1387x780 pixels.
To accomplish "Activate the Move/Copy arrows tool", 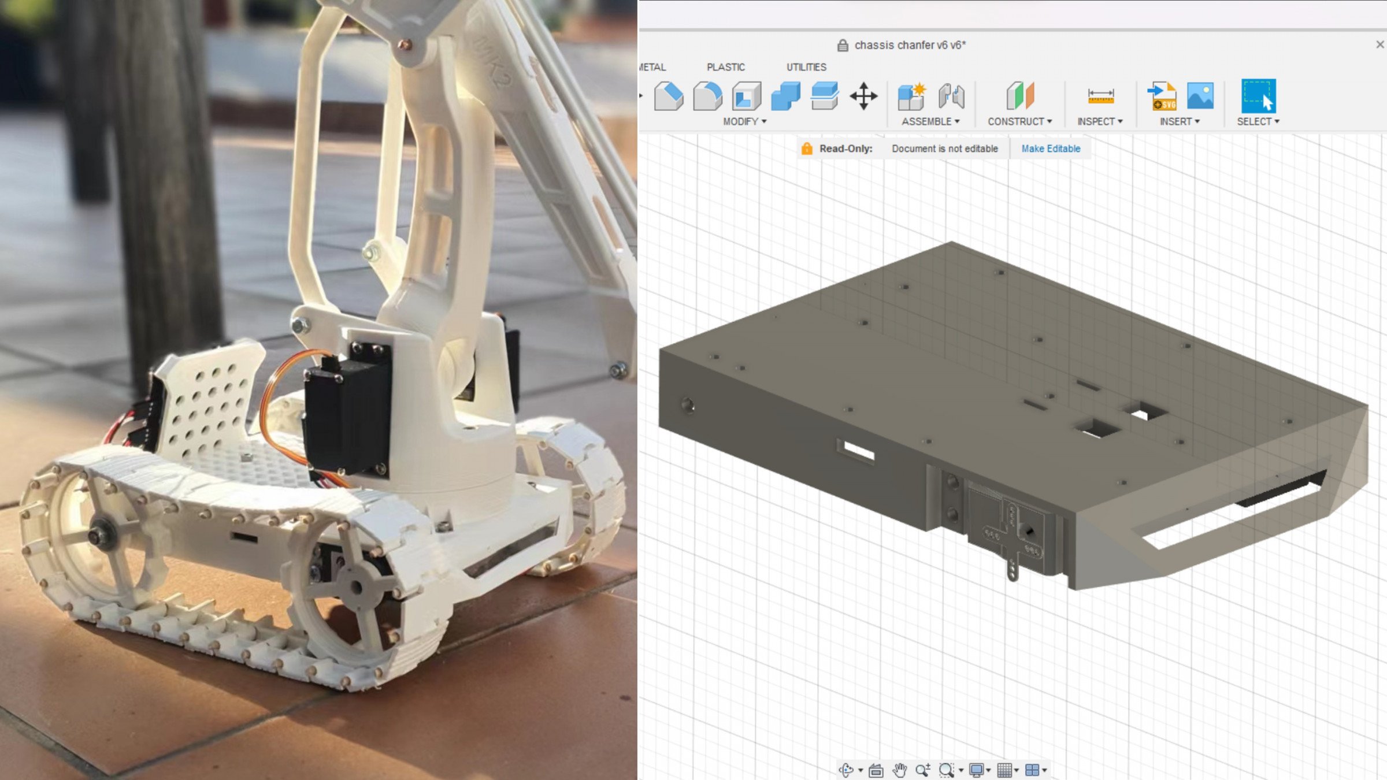I will point(863,96).
